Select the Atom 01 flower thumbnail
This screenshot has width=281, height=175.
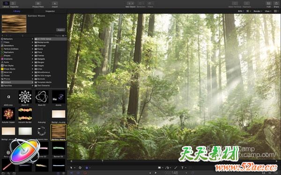[x=25, y=97]
